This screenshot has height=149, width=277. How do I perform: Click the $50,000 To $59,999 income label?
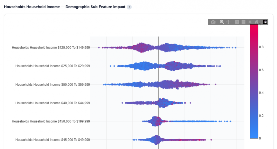[52, 85]
